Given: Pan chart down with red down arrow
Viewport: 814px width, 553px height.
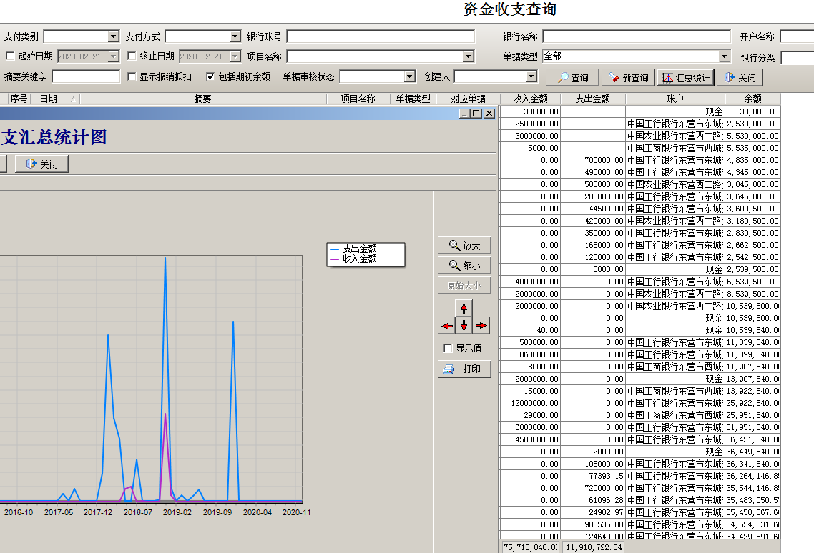Looking at the screenshot, I should [x=464, y=326].
